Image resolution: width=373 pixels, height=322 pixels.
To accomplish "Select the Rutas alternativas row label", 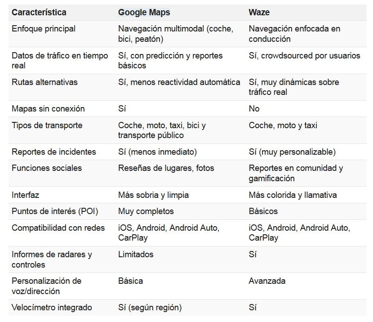I will click(x=44, y=82).
